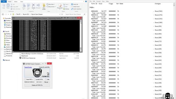Click the Up one level arrow
This screenshot has width=176, height=99.
click(11, 14)
